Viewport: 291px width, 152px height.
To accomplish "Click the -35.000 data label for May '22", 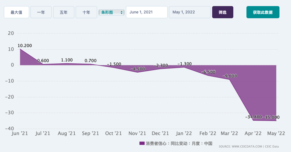I will click(271, 117).
